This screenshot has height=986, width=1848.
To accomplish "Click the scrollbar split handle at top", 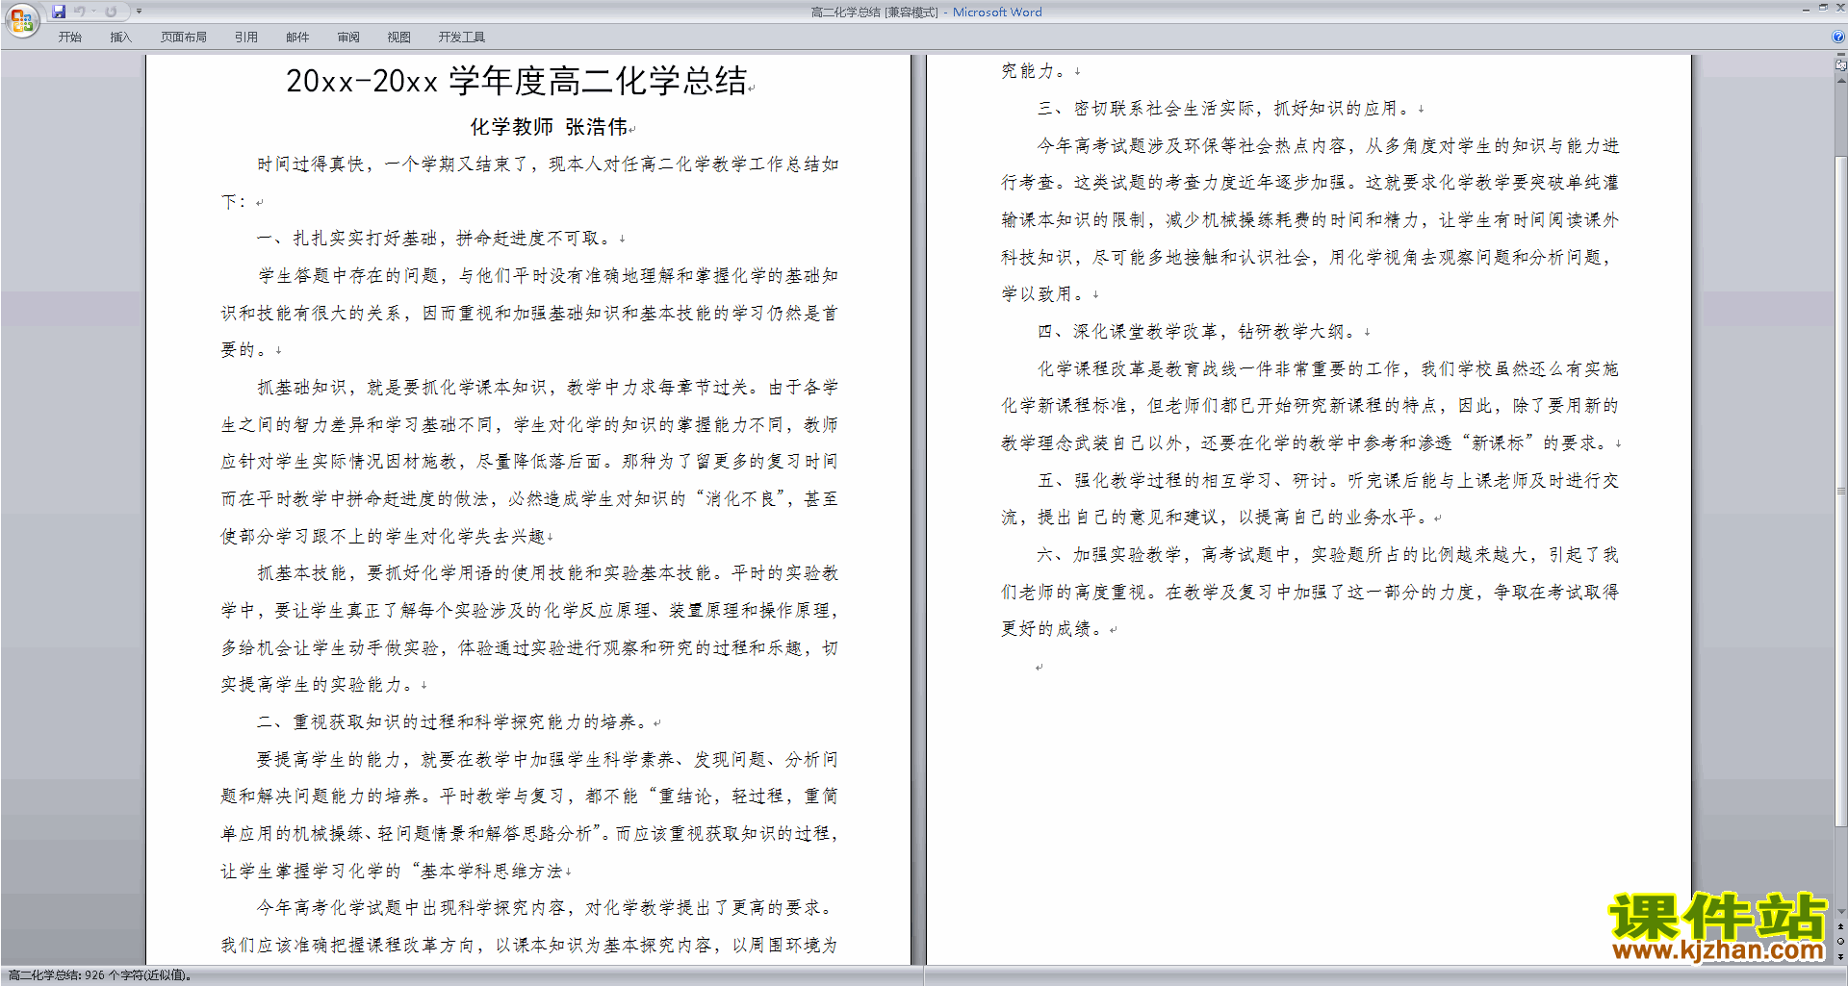I will pos(1841,56).
